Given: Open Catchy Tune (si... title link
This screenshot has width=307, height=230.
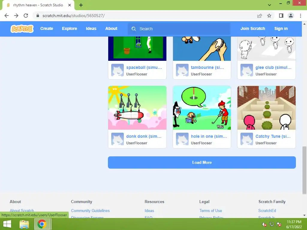Looking at the screenshot, I should click(x=273, y=136).
